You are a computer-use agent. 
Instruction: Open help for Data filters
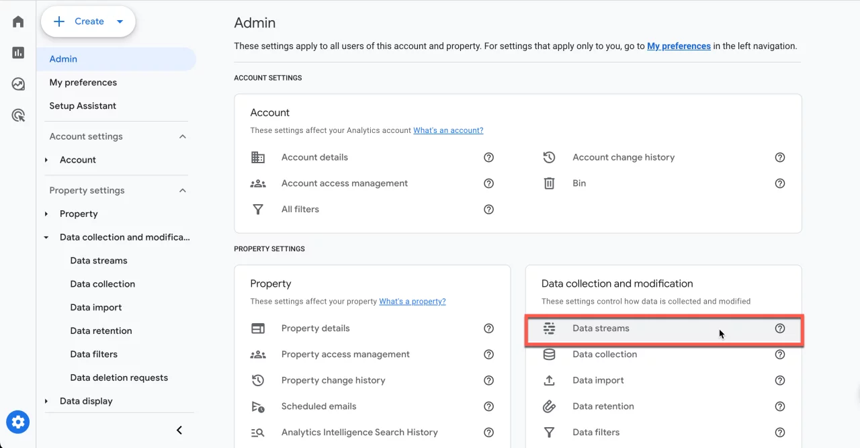pos(780,433)
